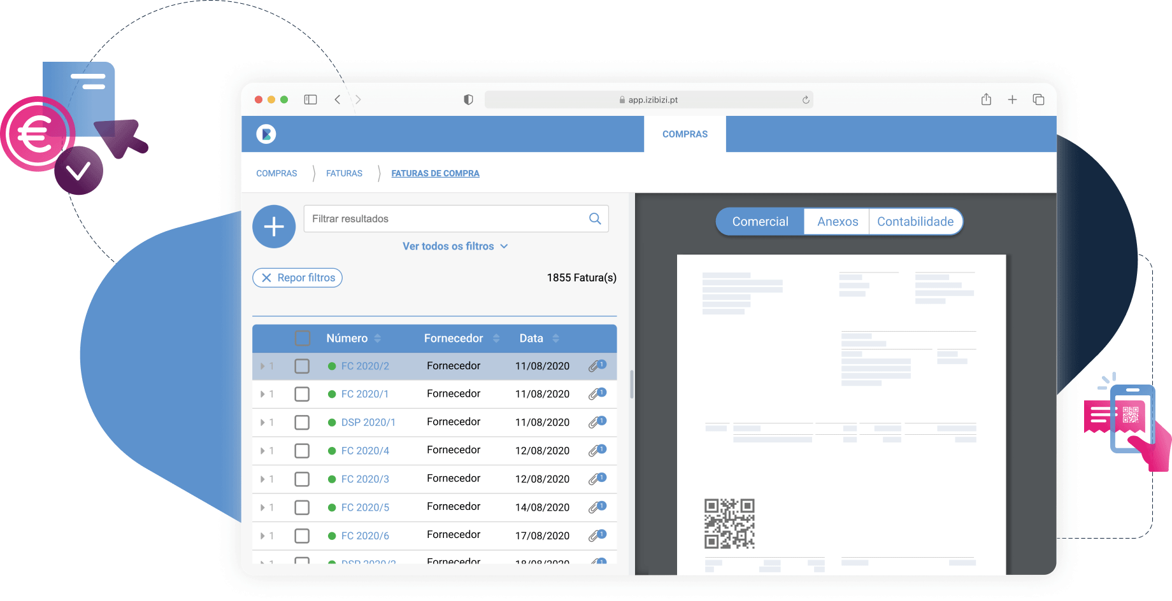Click the blue plus add invoice button
This screenshot has width=1172, height=601.
[x=274, y=227]
